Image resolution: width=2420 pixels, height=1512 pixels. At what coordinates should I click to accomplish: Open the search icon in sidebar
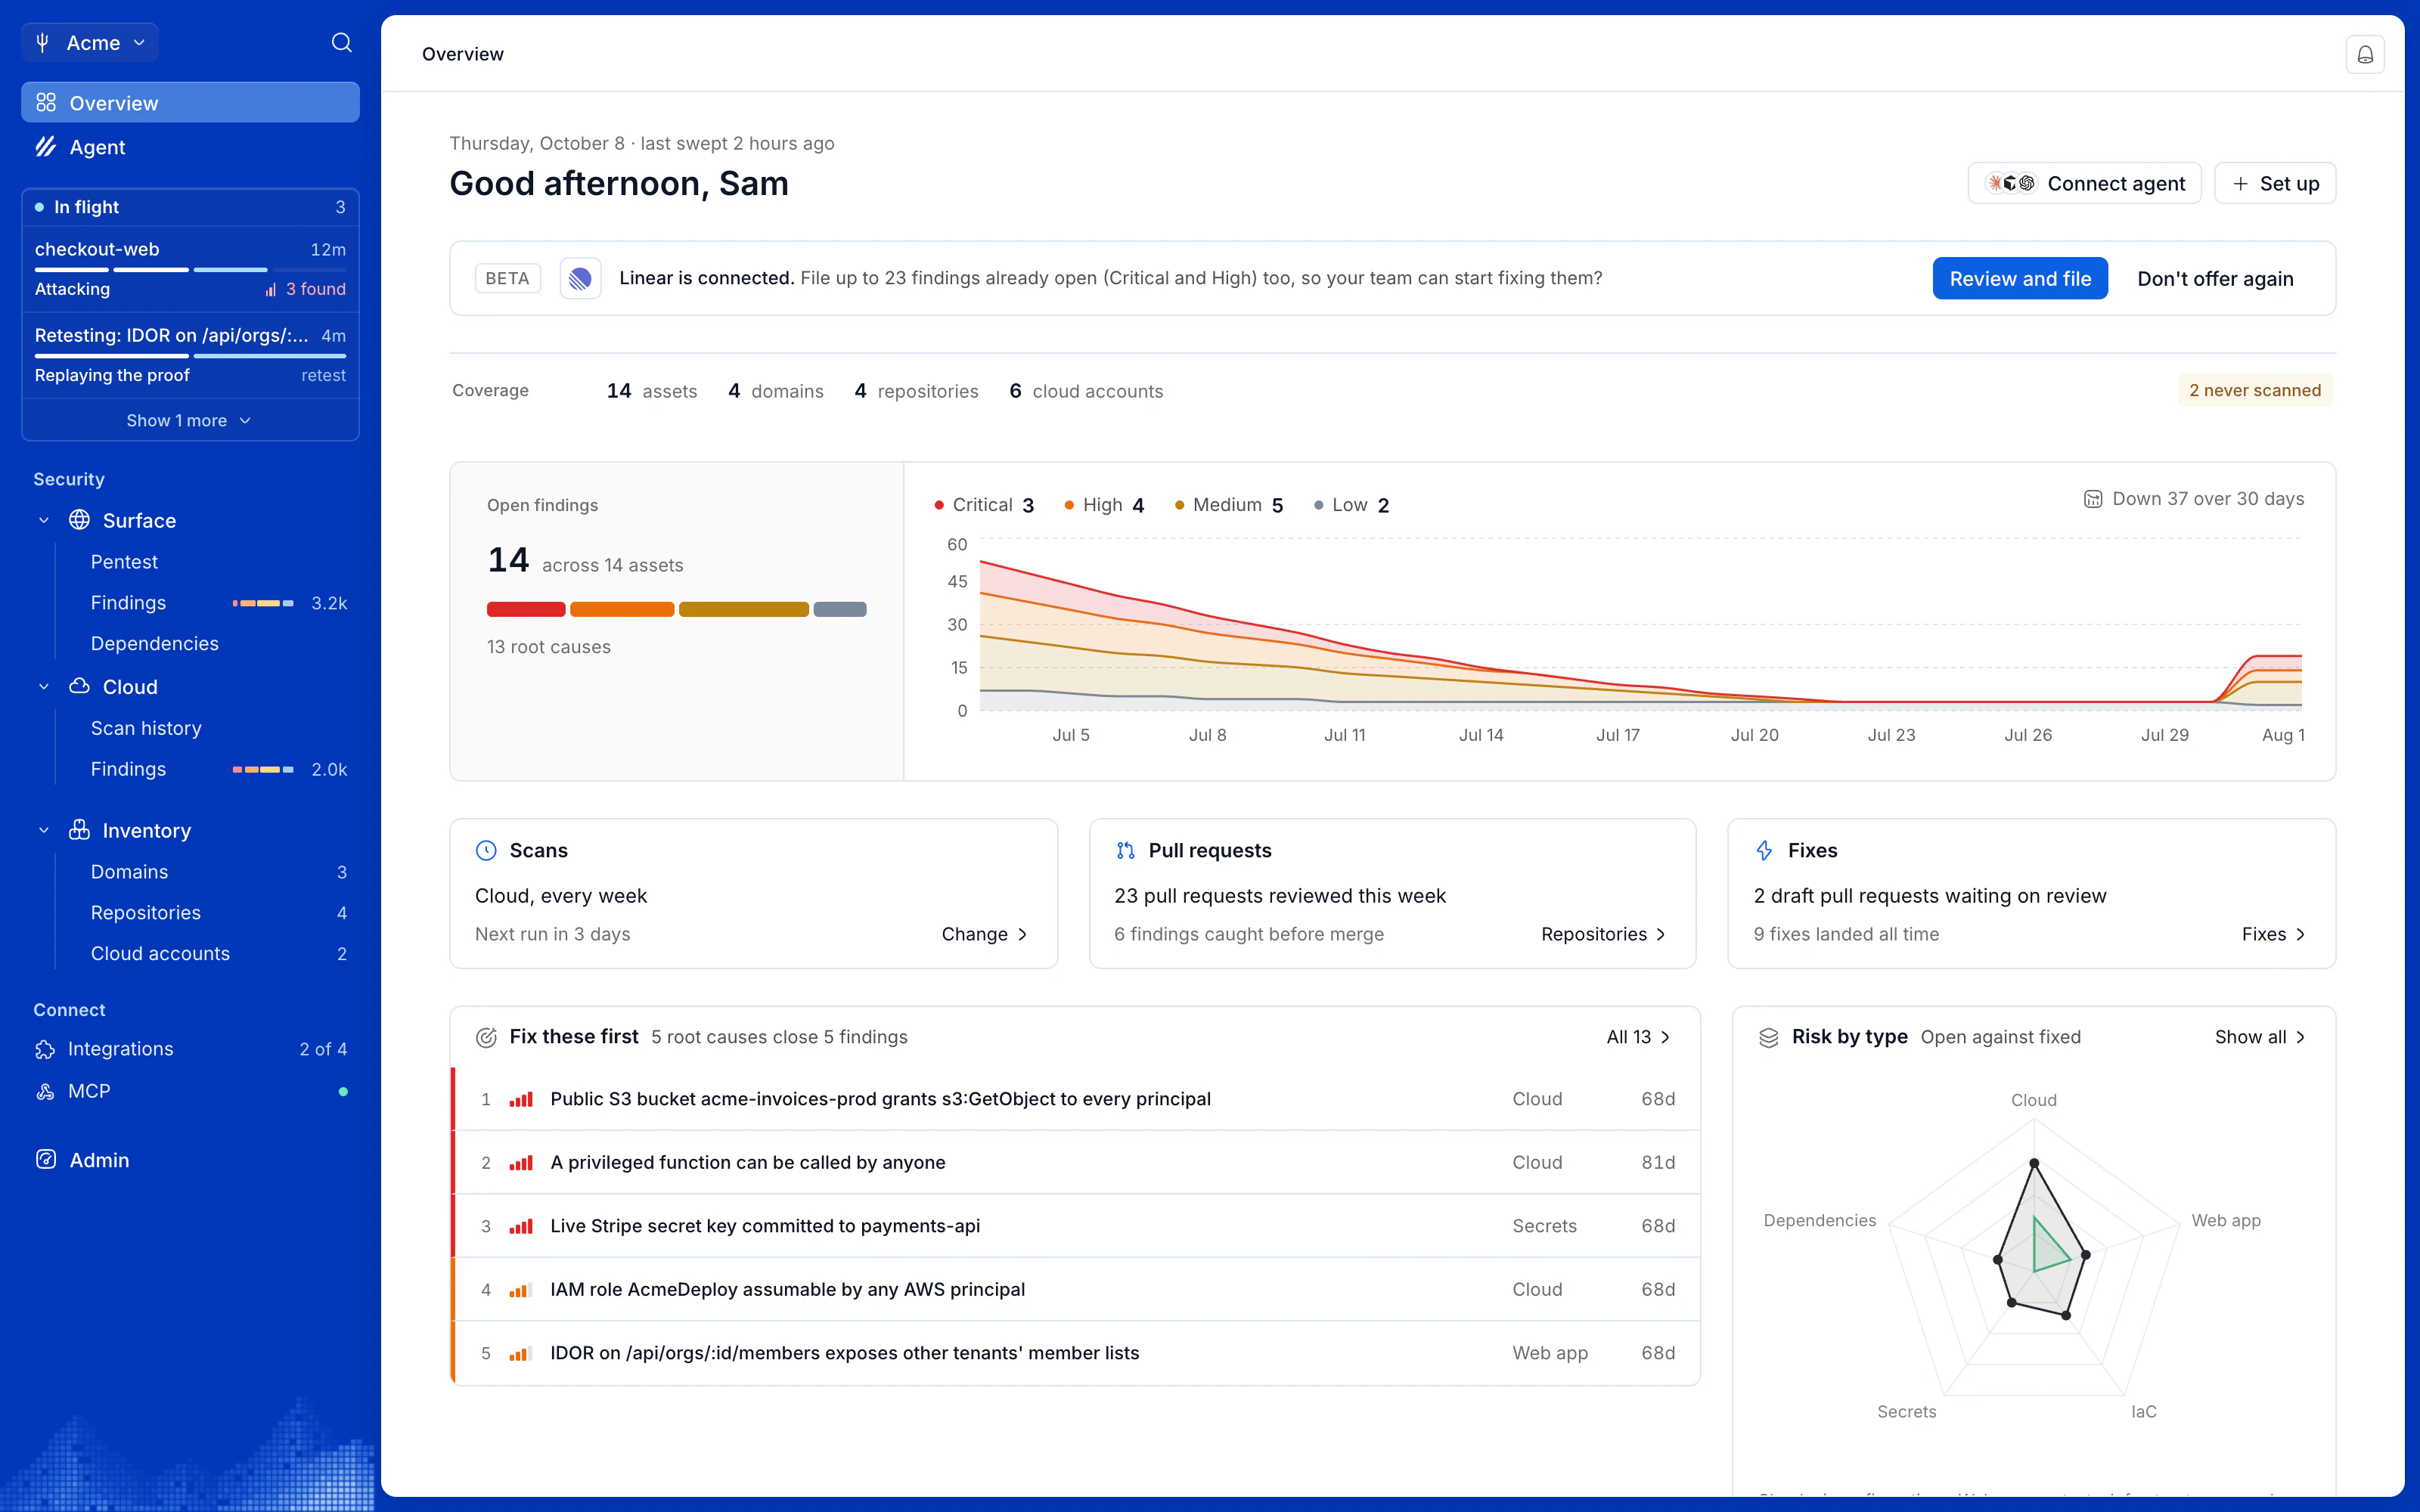pos(341,42)
